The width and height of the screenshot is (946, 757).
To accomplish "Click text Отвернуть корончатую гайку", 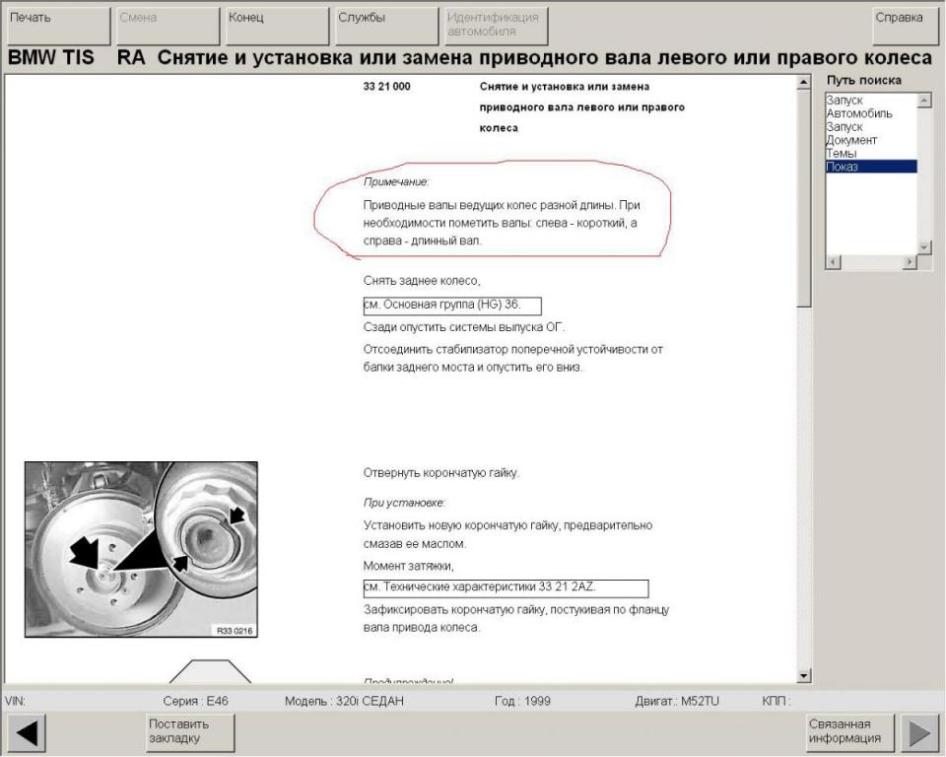I will (441, 473).
